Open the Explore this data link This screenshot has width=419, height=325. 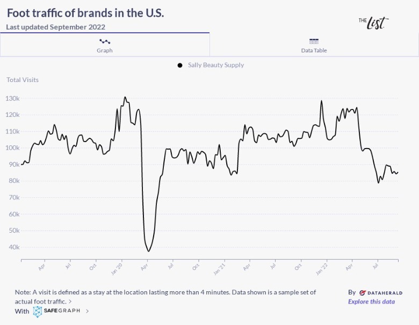click(371, 301)
